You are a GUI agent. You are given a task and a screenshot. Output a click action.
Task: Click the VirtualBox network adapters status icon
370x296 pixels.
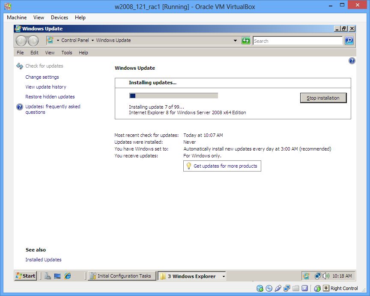(x=286, y=288)
